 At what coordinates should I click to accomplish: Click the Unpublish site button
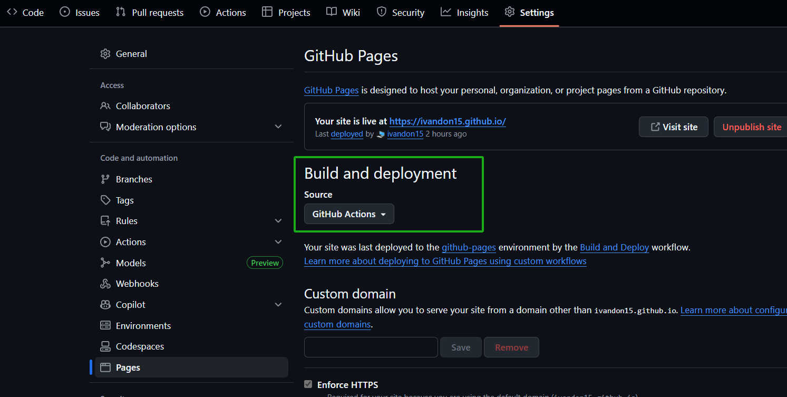click(x=751, y=127)
